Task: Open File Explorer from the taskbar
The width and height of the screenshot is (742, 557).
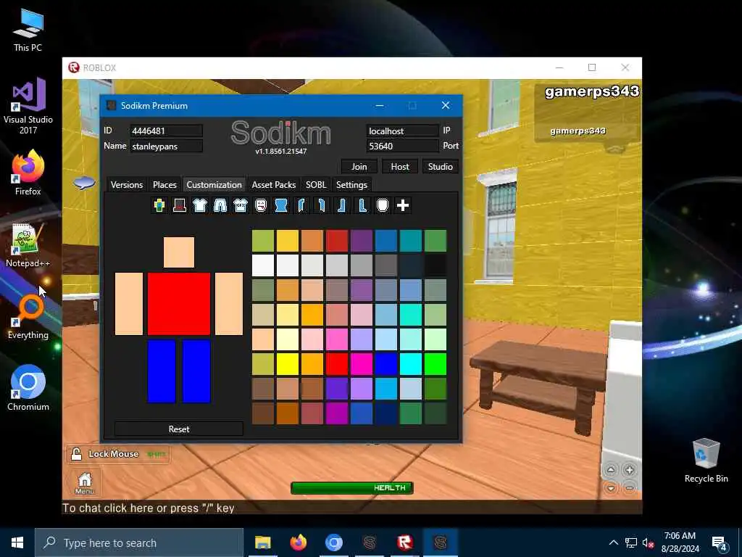Action: coord(262,542)
